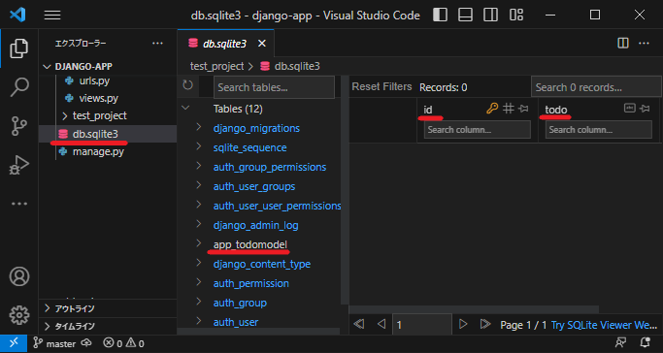This screenshot has width=663, height=353.
Task: Toggle the primary sidebar layout button
Action: pyautogui.click(x=440, y=15)
